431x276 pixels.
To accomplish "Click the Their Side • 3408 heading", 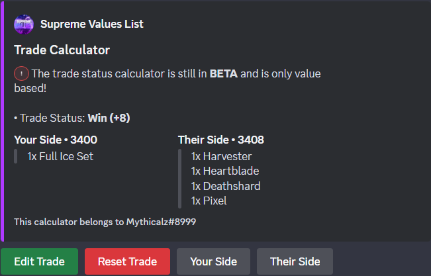I will [221, 140].
